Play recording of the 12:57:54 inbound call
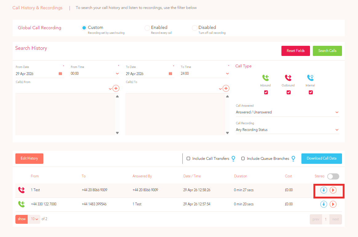The width and height of the screenshot is (358, 237). 333,204
